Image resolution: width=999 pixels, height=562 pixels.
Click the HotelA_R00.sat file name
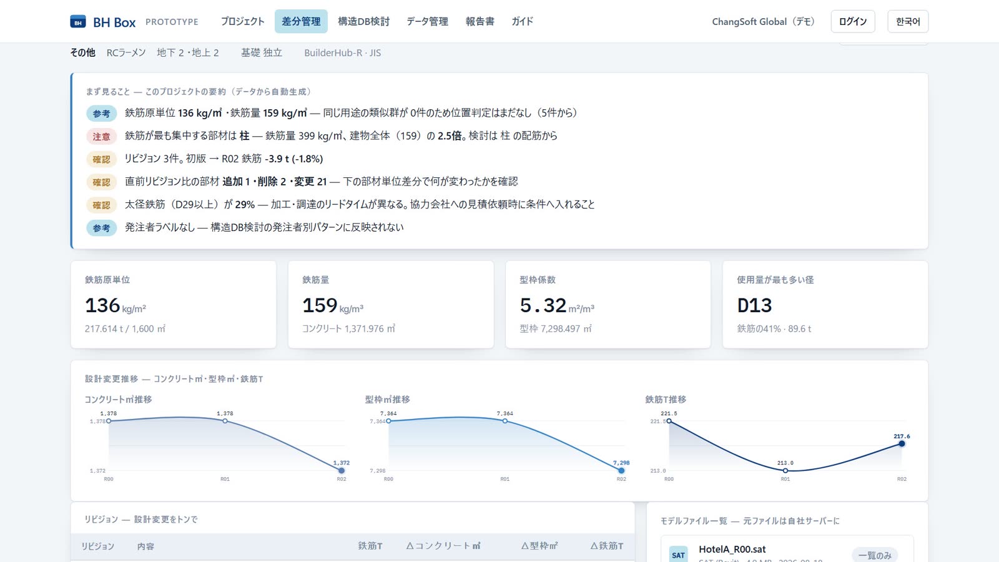pos(732,550)
